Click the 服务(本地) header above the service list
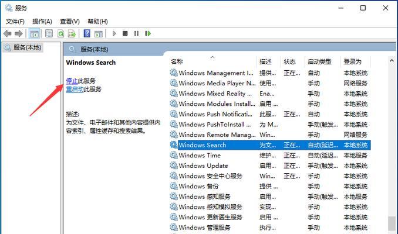Screen dimensions: 398x234 94,49
